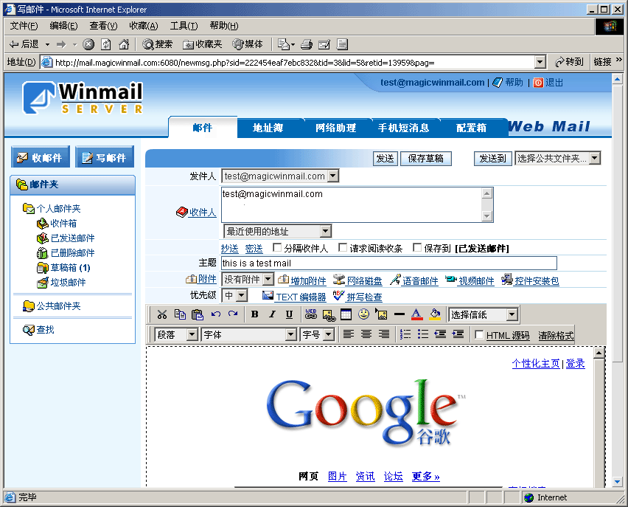Click the Paste clipboard icon in editor toolbar

click(x=198, y=314)
